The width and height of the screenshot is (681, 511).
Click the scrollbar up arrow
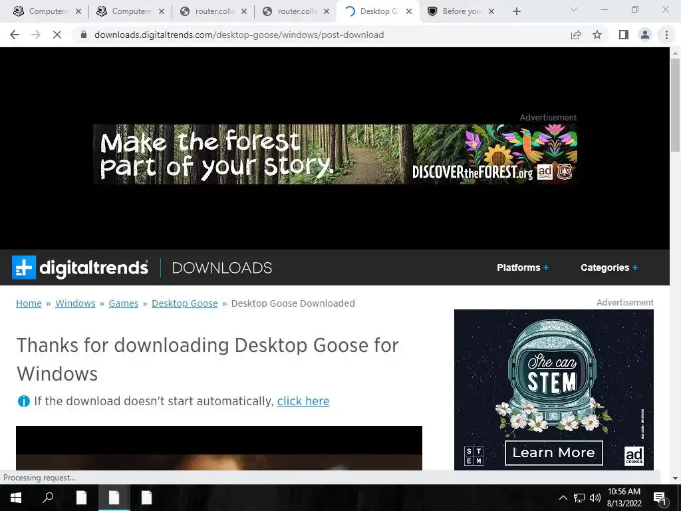[675, 53]
